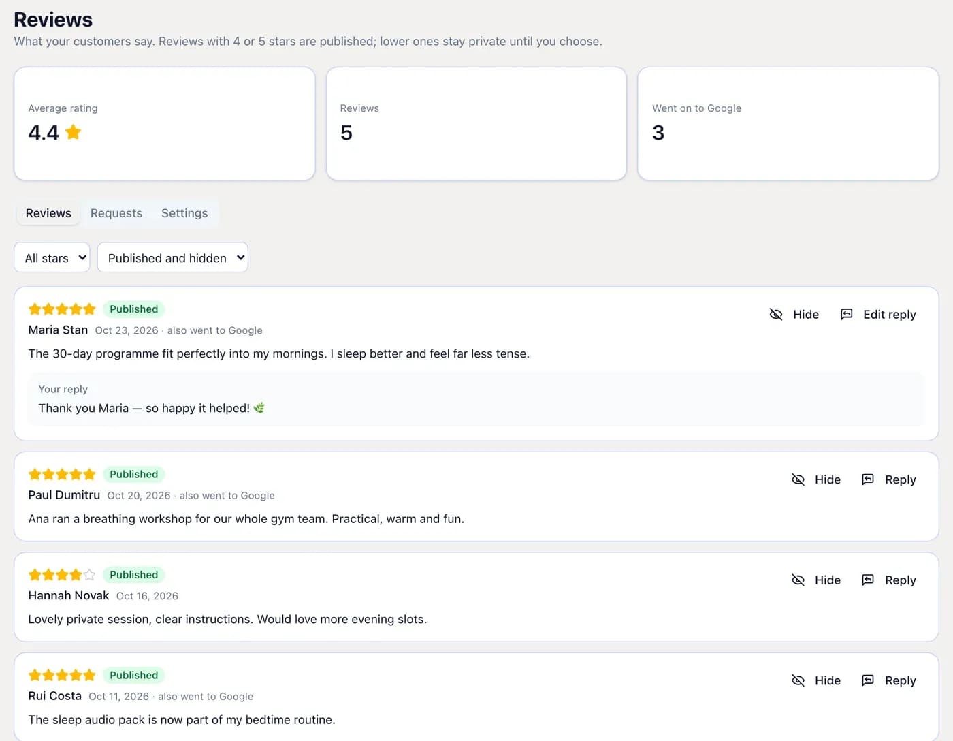953x741 pixels.
Task: Click the reply bubble icon on Rui Costa's review
Action: (x=867, y=680)
